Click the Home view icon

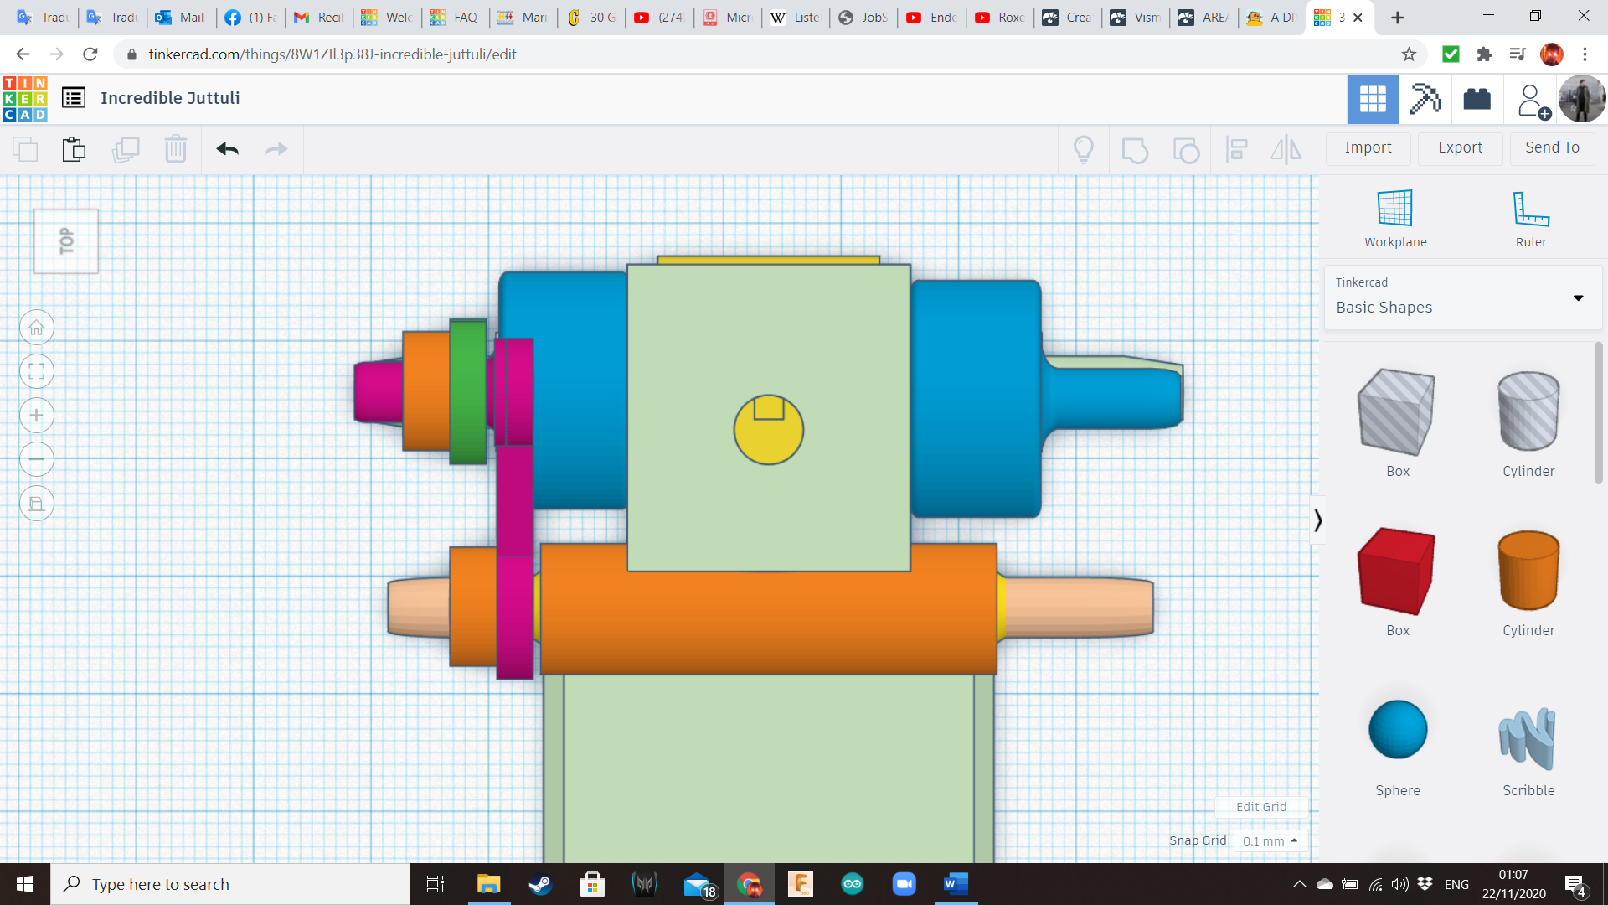37,328
